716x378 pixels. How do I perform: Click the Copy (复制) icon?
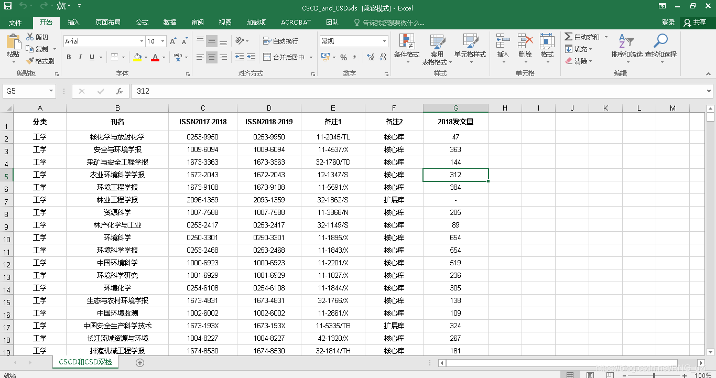click(30, 49)
